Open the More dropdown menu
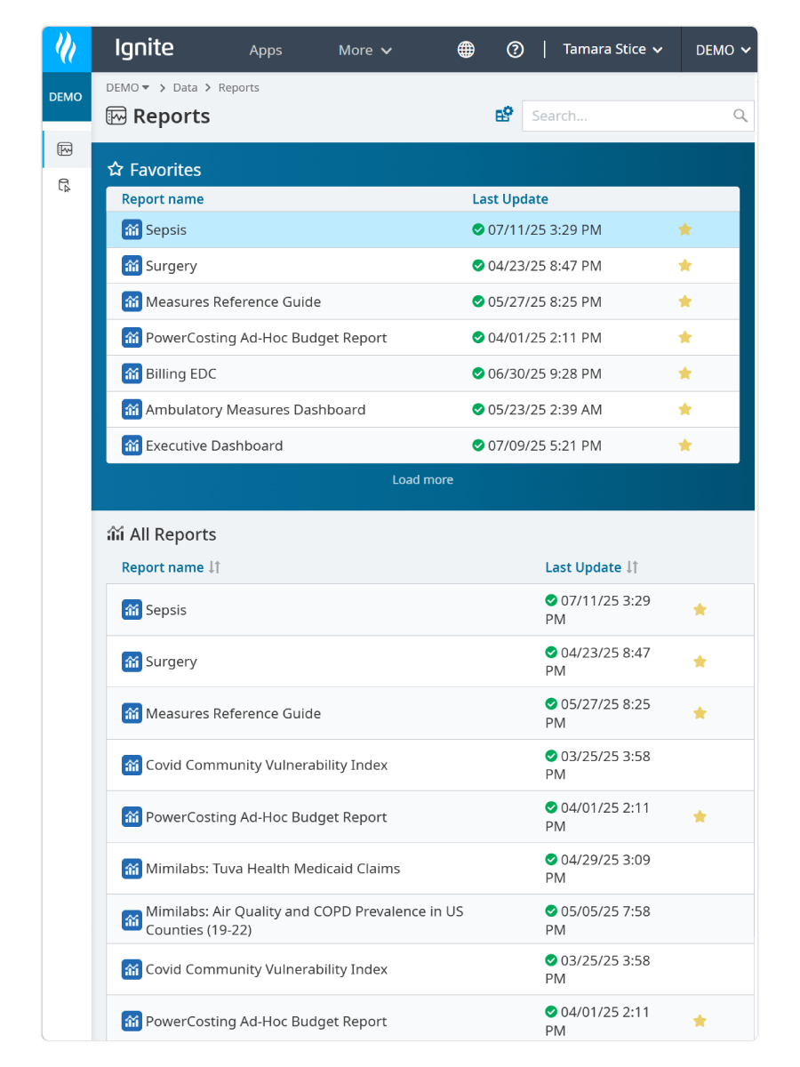Viewport: 800px width, 1067px height. pyautogui.click(x=364, y=50)
